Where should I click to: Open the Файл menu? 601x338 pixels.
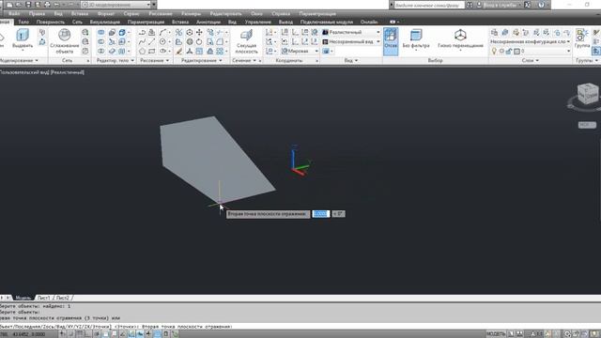click(x=14, y=13)
